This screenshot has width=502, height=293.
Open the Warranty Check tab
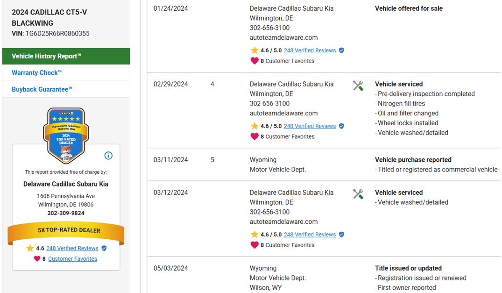(x=37, y=73)
